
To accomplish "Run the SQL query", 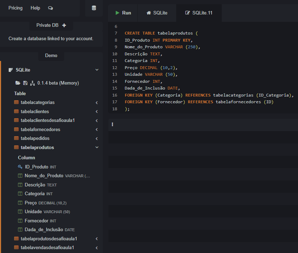I will pyautogui.click(x=123, y=13).
